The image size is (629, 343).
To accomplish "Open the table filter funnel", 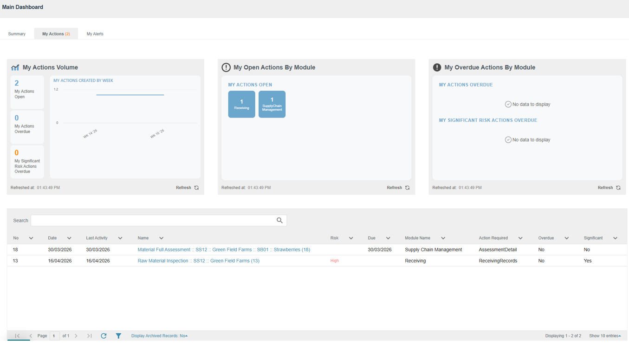I will pos(118,336).
